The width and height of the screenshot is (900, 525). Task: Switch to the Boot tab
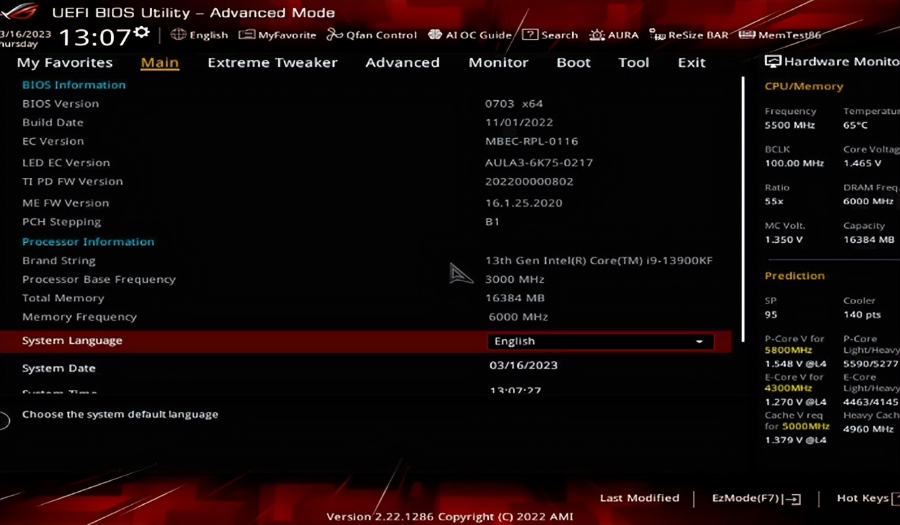(x=574, y=62)
